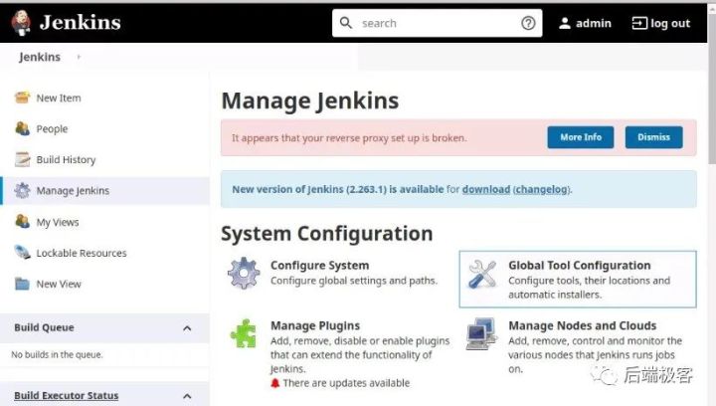Viewport: 716px width, 406px height.
Task: Click the People icon in sidebar
Action: (22, 128)
